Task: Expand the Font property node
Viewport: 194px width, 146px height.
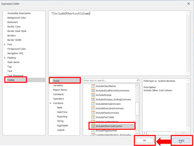Action: click(5, 44)
